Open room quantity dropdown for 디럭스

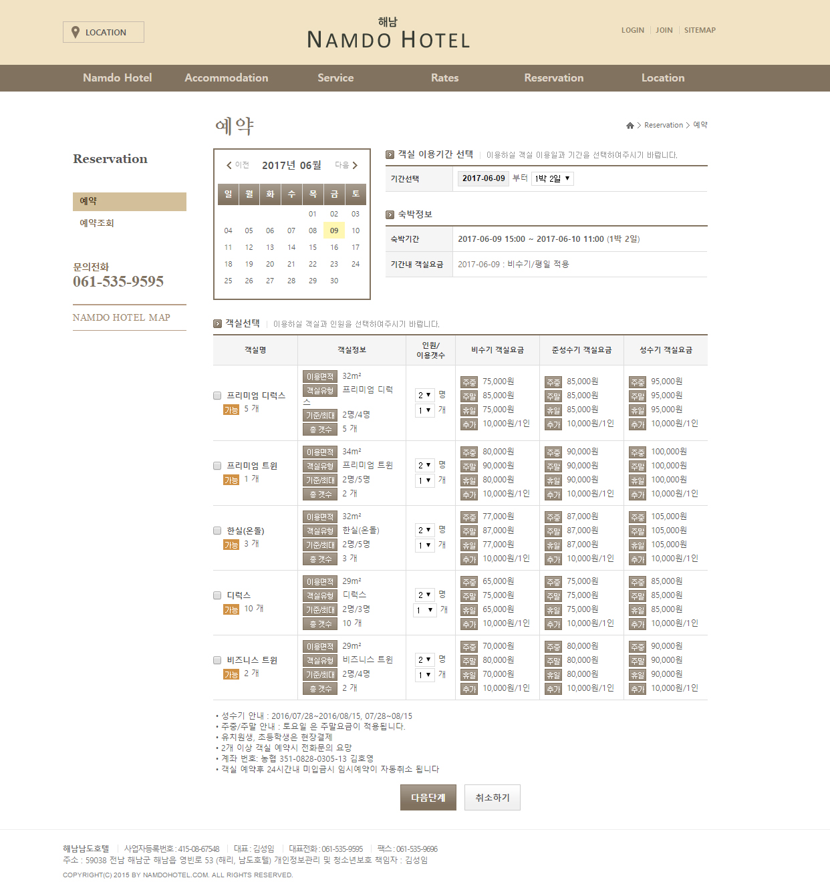click(424, 610)
